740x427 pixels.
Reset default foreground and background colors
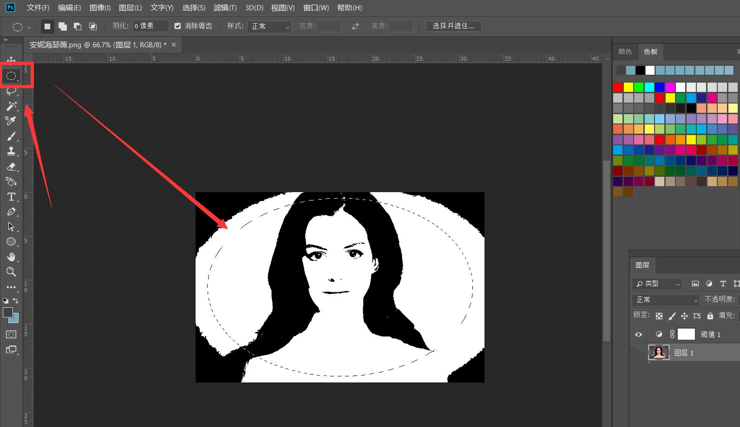tap(6, 301)
